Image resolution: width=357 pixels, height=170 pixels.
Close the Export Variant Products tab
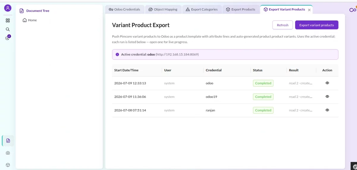coord(309,10)
